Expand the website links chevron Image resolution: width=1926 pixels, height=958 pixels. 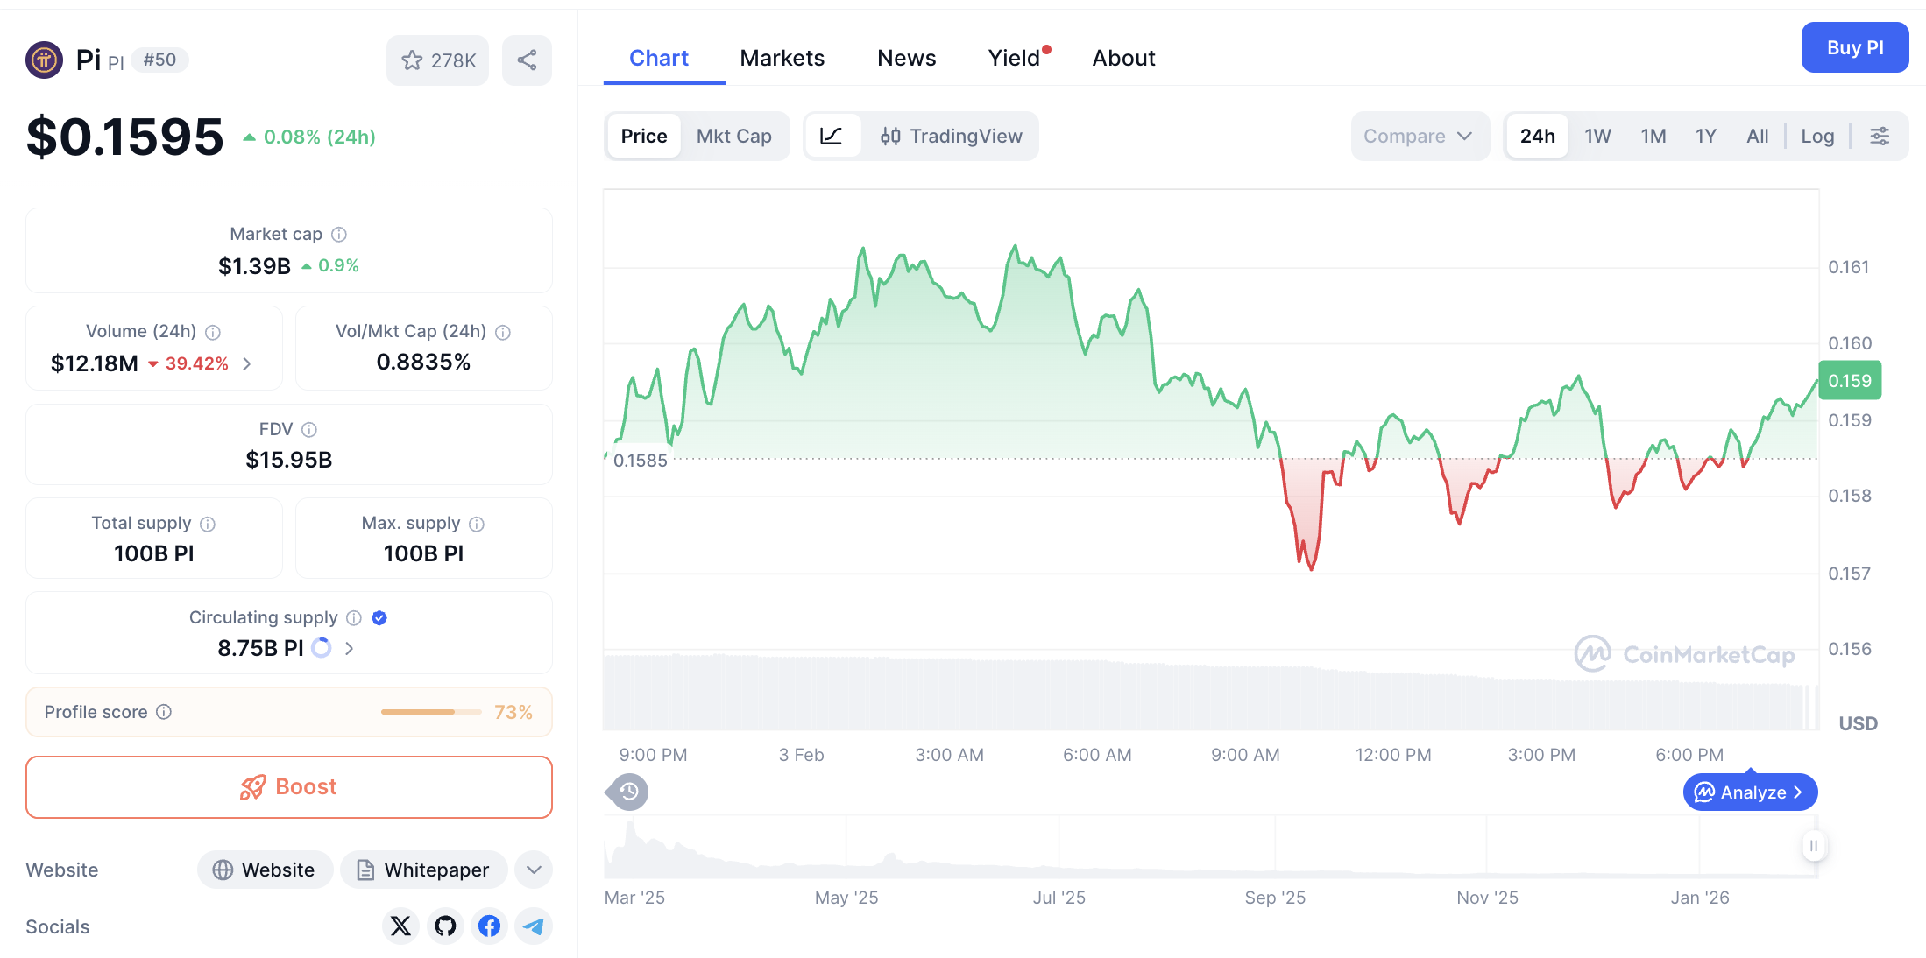click(533, 870)
